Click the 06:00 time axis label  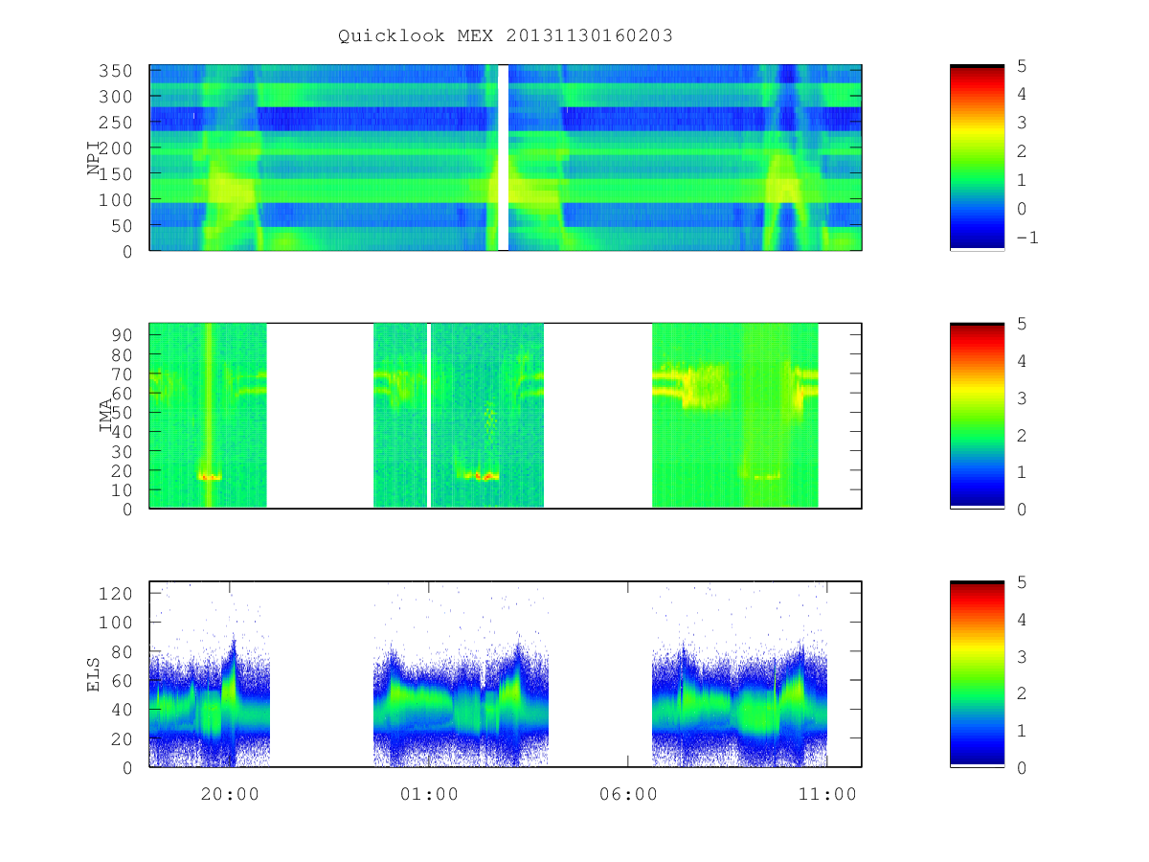pyautogui.click(x=628, y=794)
